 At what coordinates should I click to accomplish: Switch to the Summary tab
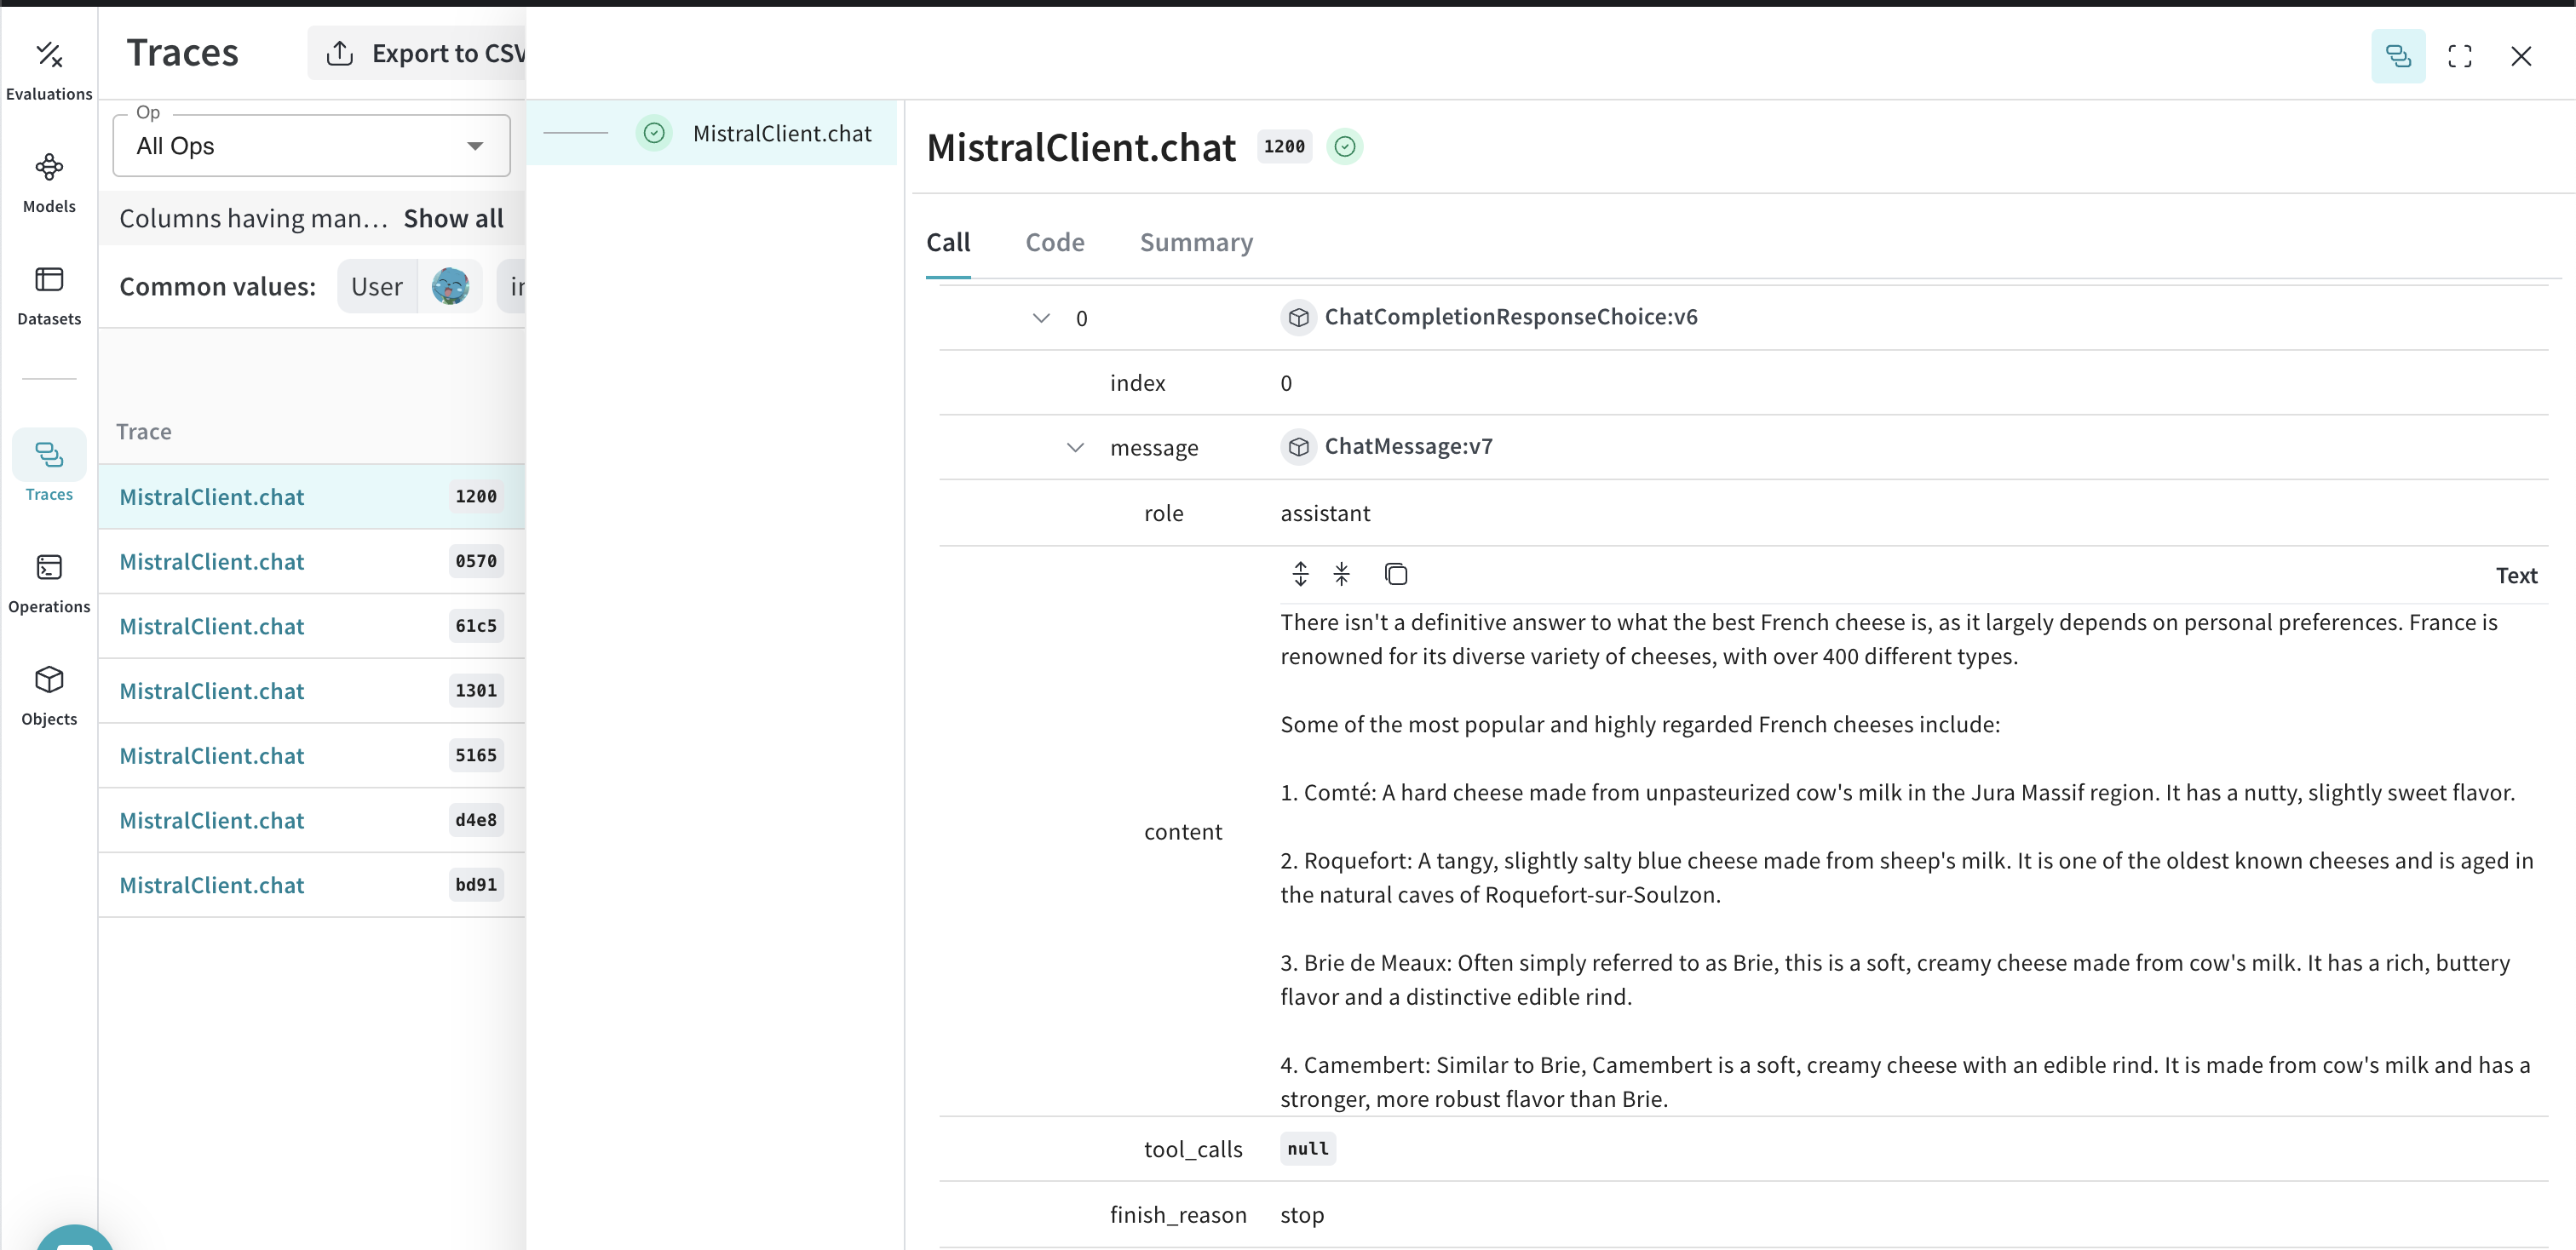pyautogui.click(x=1196, y=243)
